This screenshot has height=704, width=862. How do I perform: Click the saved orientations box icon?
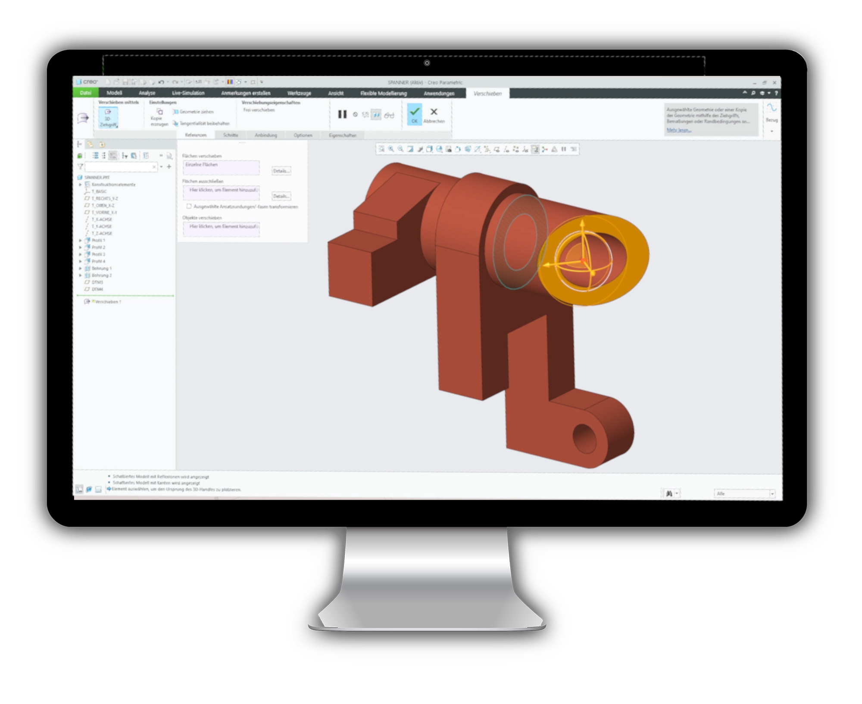429,149
